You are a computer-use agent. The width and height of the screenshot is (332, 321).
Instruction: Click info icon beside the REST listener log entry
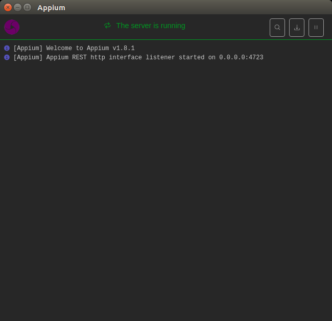tap(7, 57)
